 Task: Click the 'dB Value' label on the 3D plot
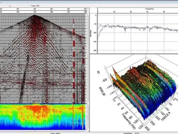tap(102, 91)
